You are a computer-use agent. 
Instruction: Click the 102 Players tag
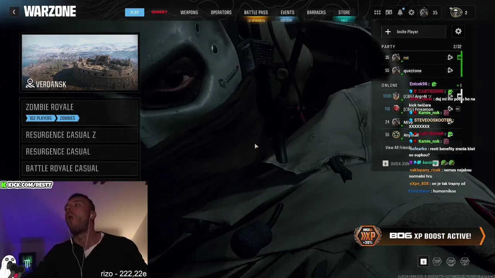pos(41,118)
